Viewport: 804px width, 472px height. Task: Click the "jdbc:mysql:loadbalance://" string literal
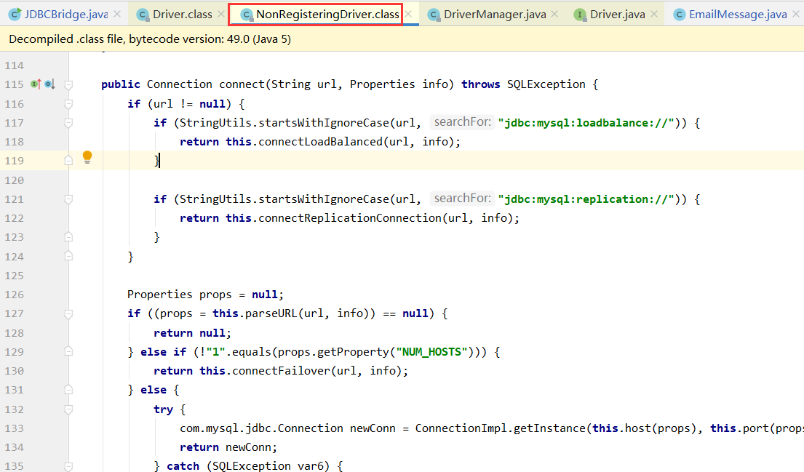click(x=586, y=123)
